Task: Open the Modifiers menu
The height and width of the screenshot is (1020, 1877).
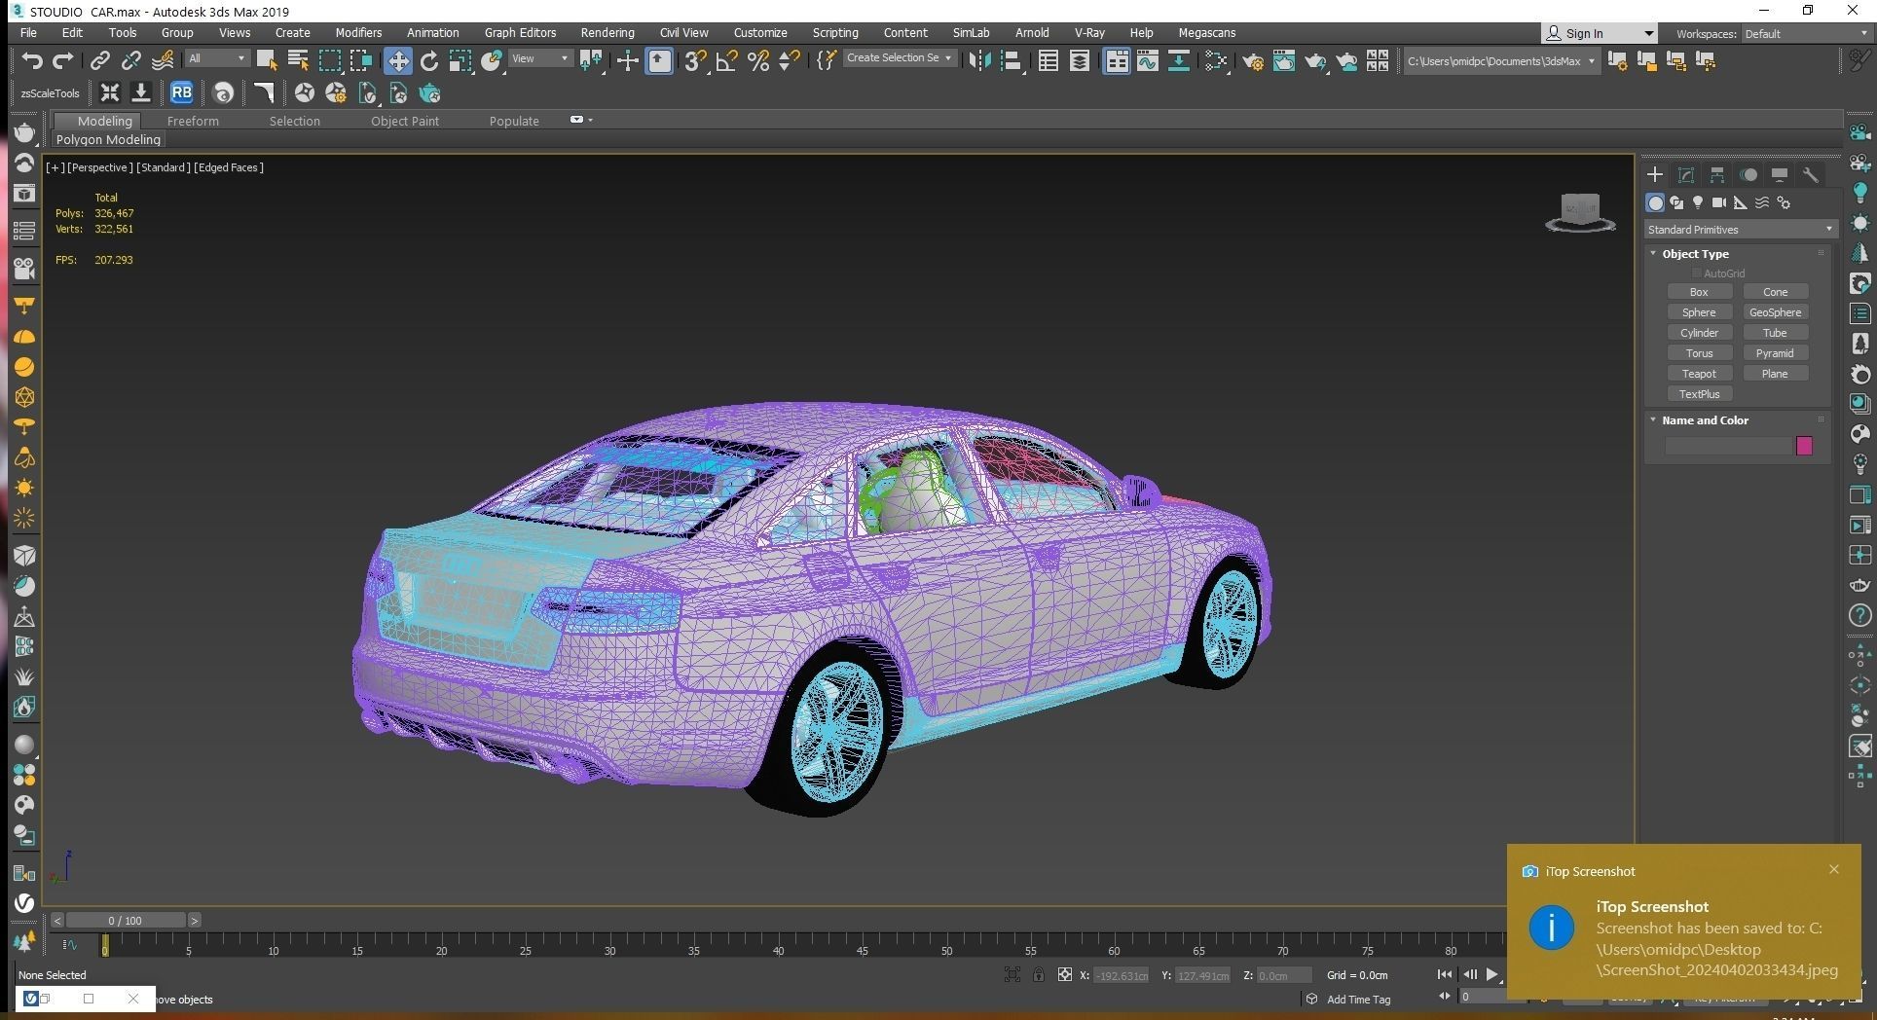Action: (x=358, y=32)
